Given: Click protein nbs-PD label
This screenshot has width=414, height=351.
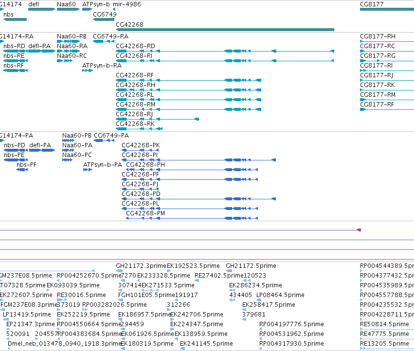Looking at the screenshot, I should coord(15,145).
